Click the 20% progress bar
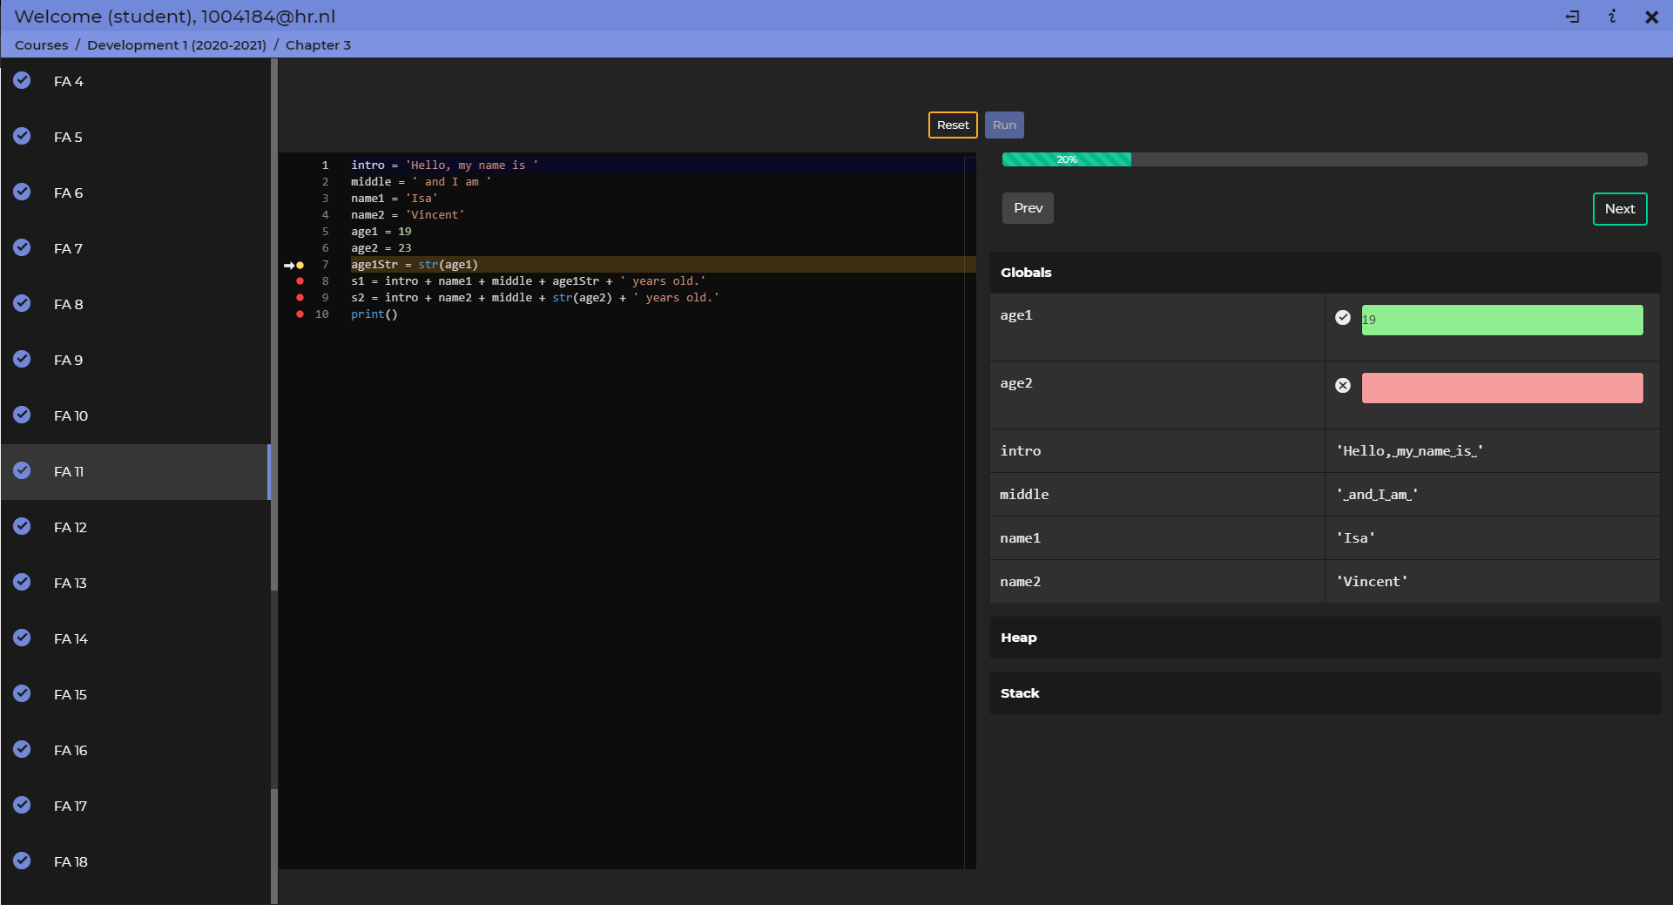This screenshot has height=905, width=1673. [1325, 159]
